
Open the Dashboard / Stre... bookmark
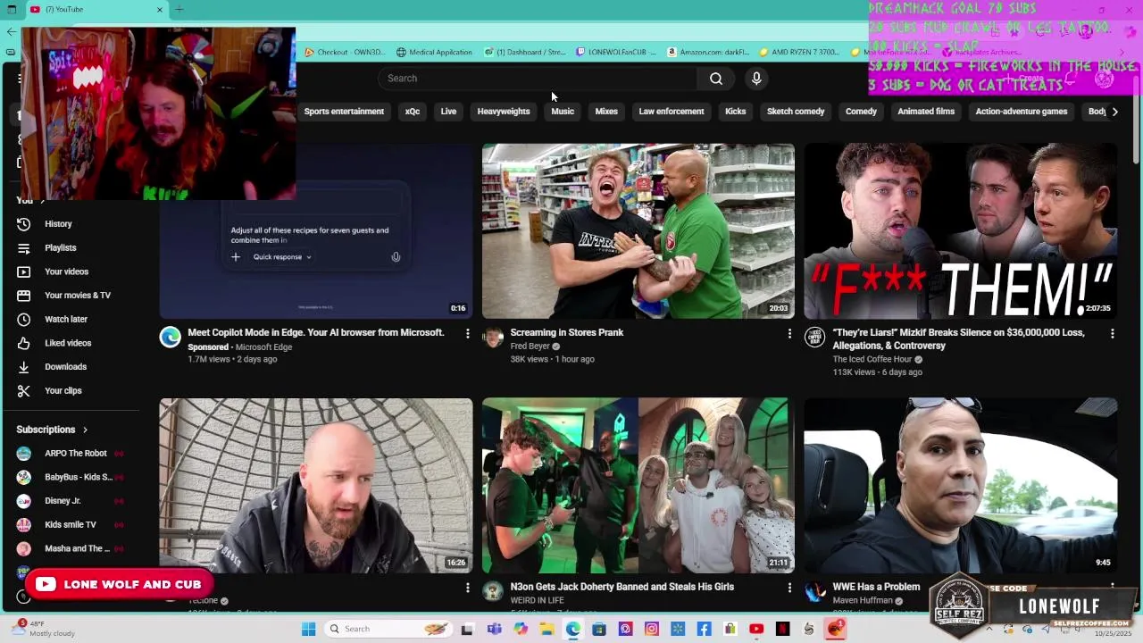525,52
